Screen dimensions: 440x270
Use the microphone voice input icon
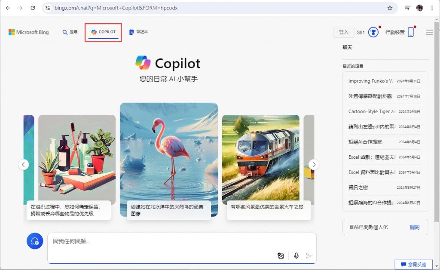[296, 256]
